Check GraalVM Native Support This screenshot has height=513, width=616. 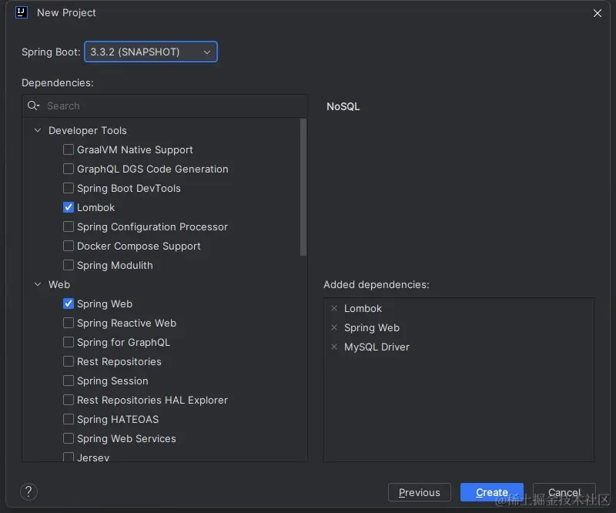(x=69, y=149)
